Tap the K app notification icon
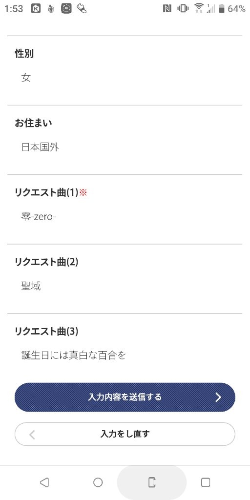250x500 pixels. tap(36, 9)
